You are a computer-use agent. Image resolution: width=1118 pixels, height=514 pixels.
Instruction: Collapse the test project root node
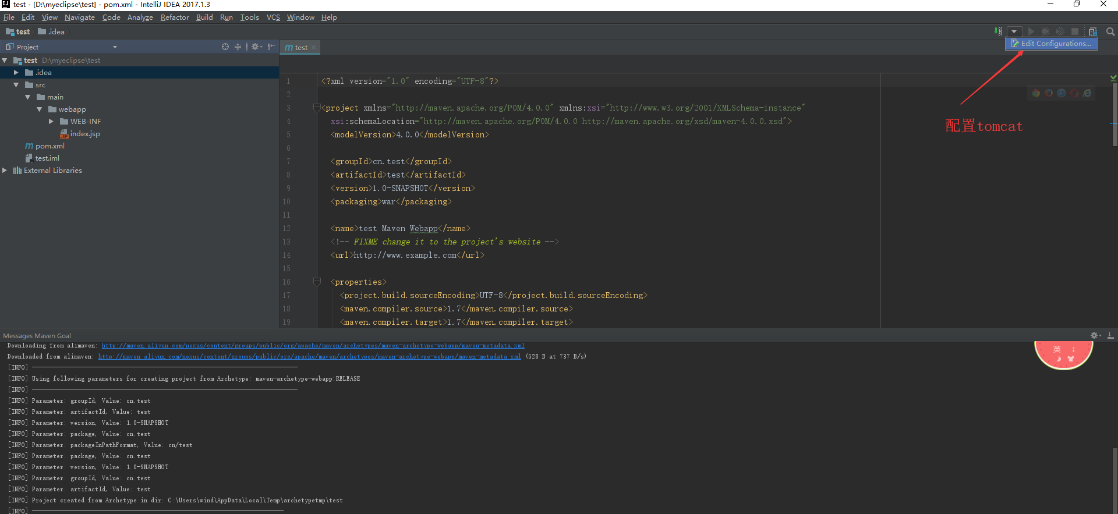coord(5,61)
